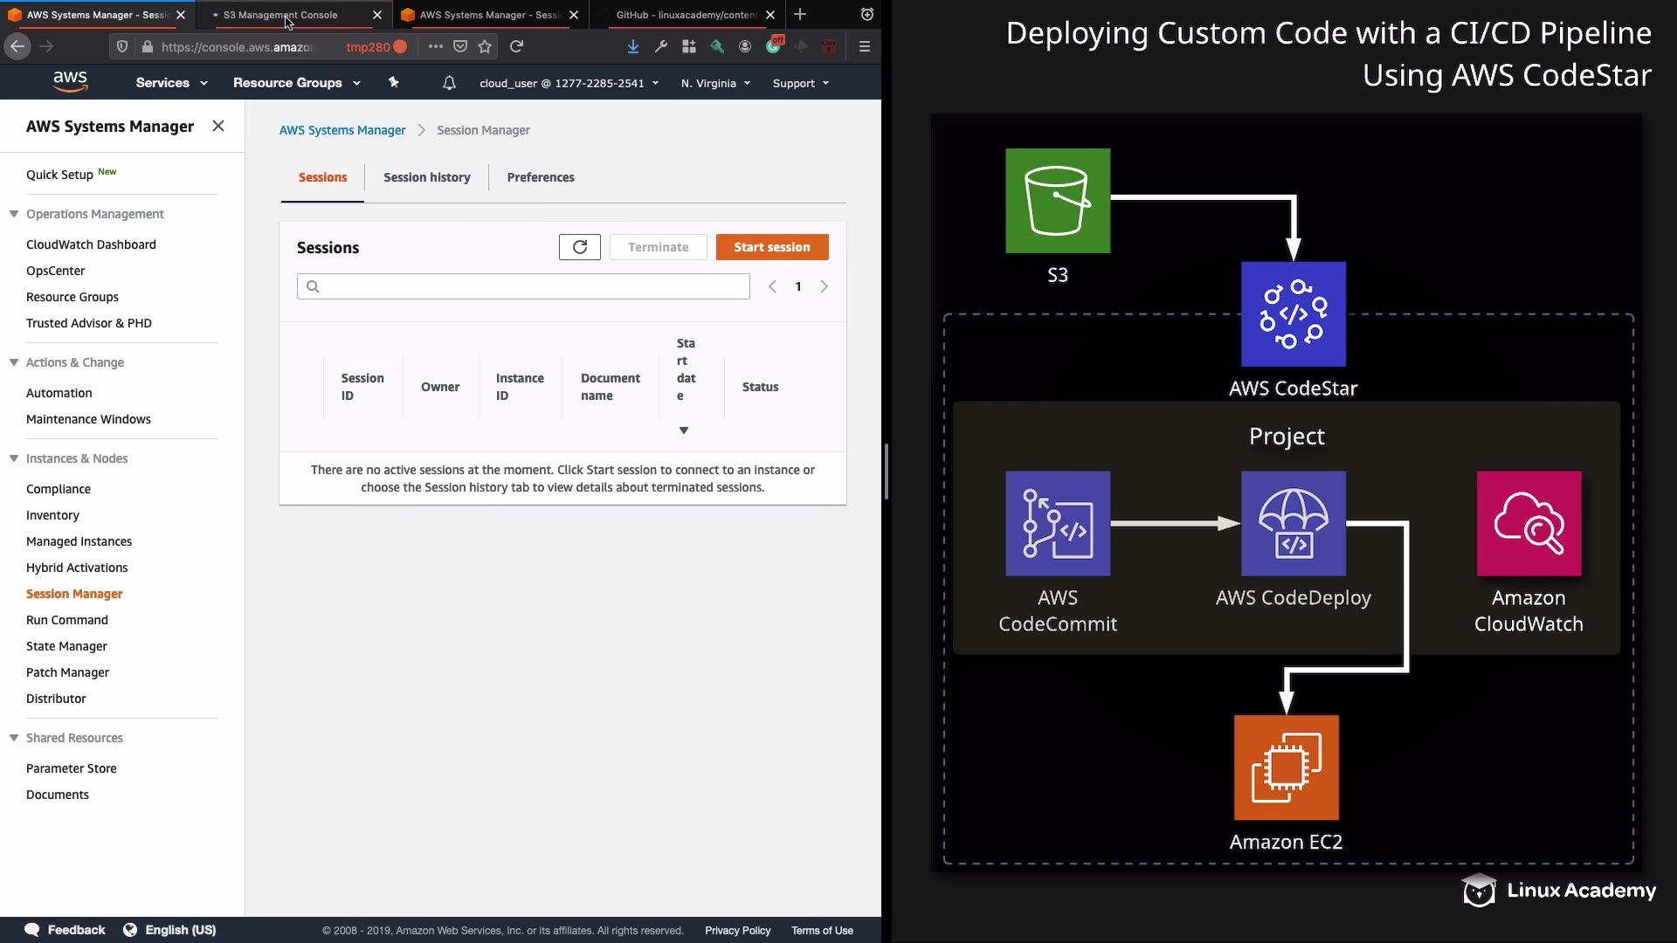Refresh the sessions list
Screen dimensions: 1677x943
[579, 247]
